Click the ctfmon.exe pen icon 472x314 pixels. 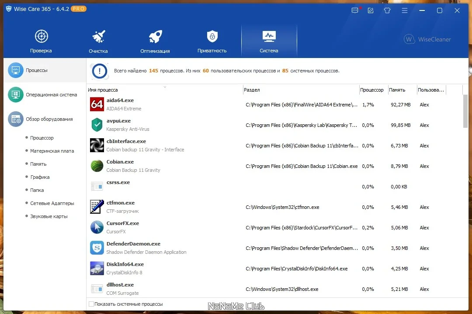click(x=97, y=207)
